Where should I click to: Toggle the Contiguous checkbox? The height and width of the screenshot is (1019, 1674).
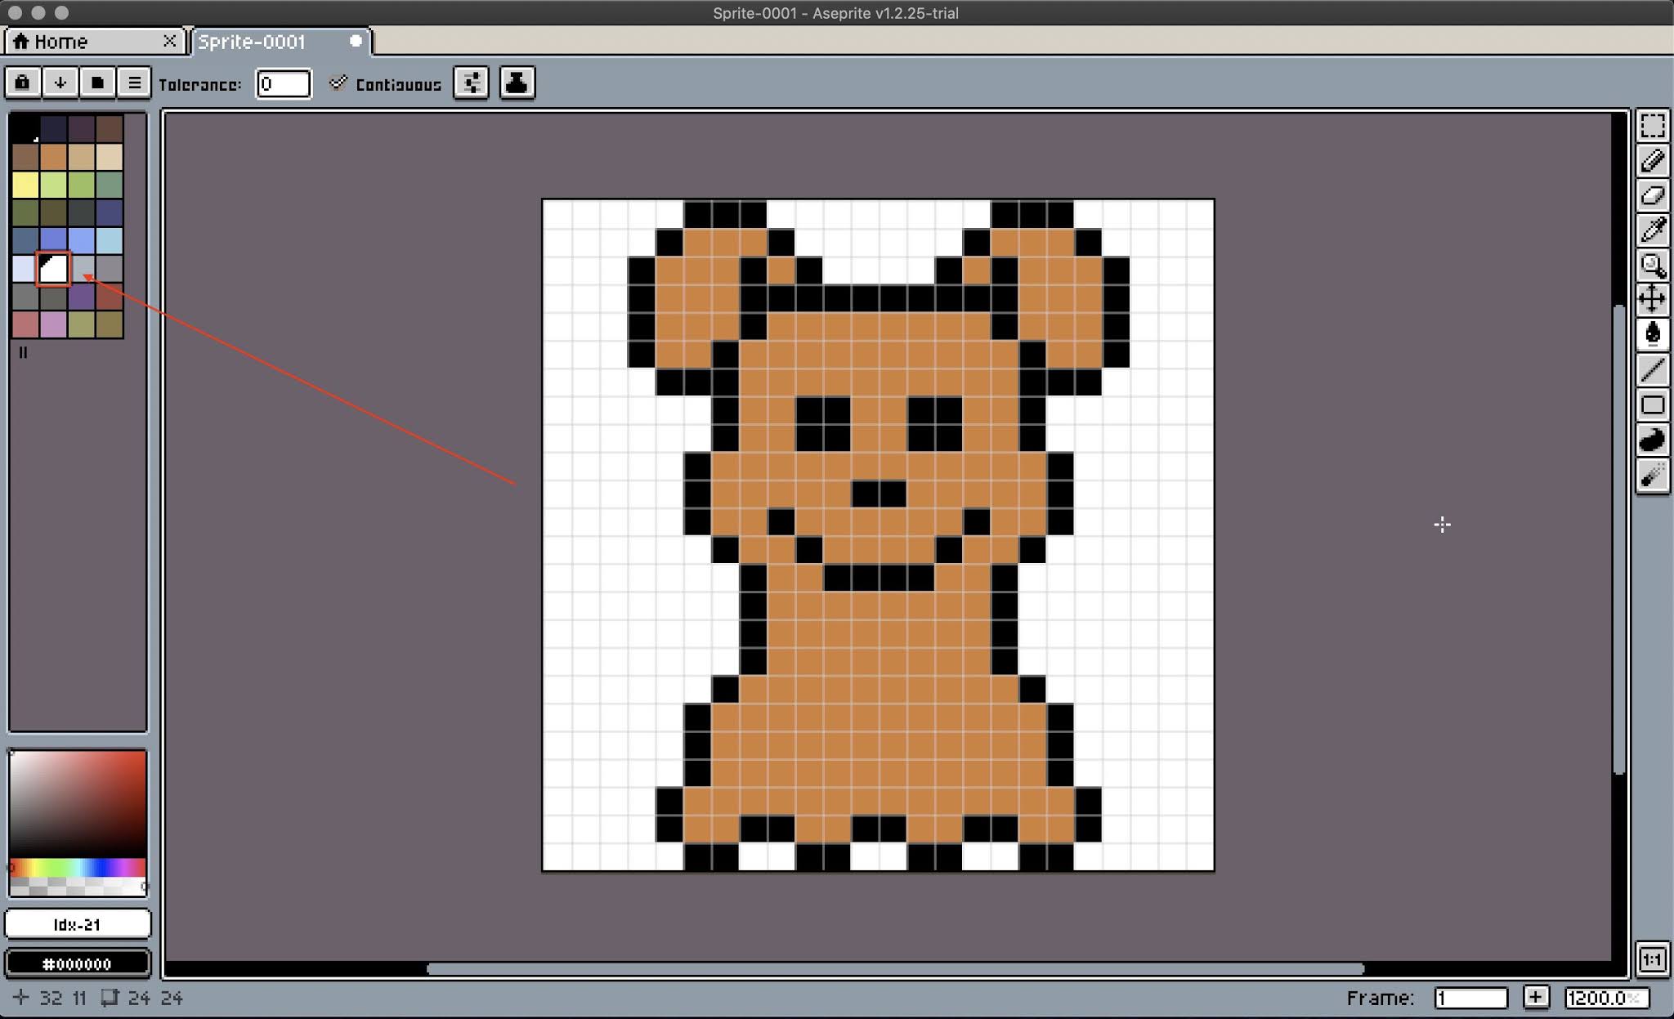click(338, 83)
